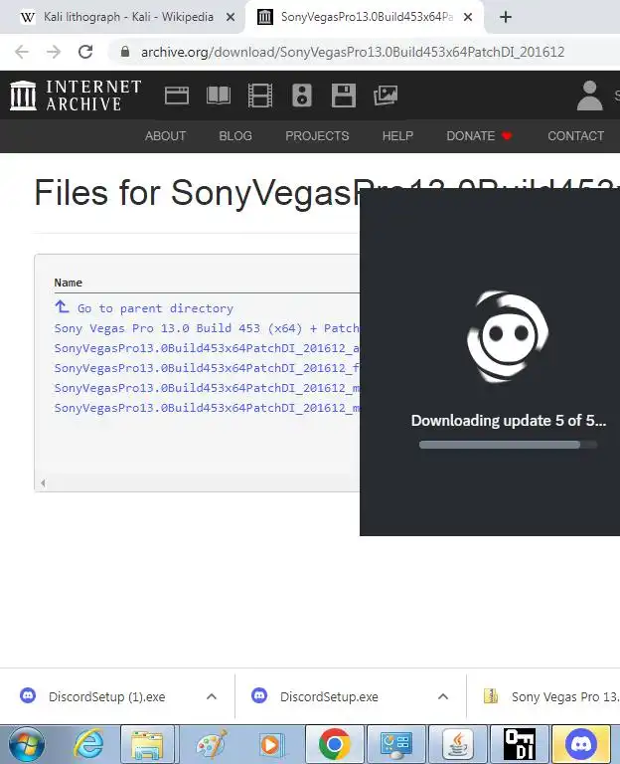Screen dimensions: 620x764
Task: Click the address bar URL
Action: click(x=353, y=52)
